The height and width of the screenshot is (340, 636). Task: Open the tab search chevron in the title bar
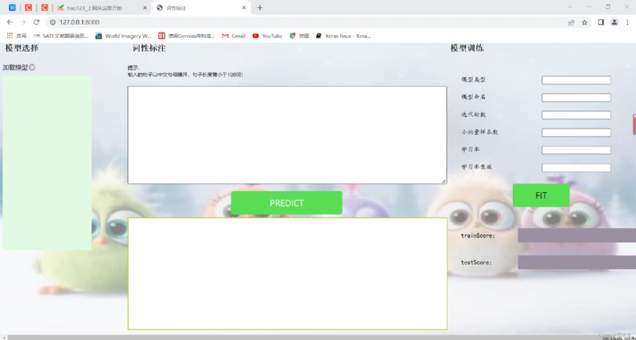(570, 7)
